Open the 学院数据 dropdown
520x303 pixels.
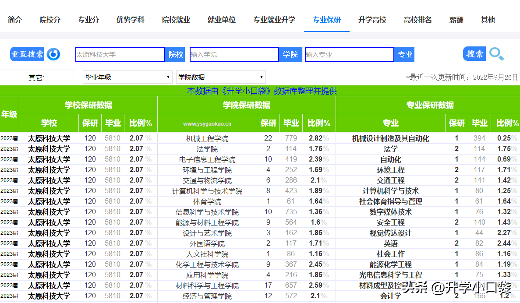coord(221,77)
